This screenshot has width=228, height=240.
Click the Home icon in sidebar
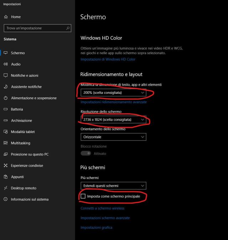[5, 17]
